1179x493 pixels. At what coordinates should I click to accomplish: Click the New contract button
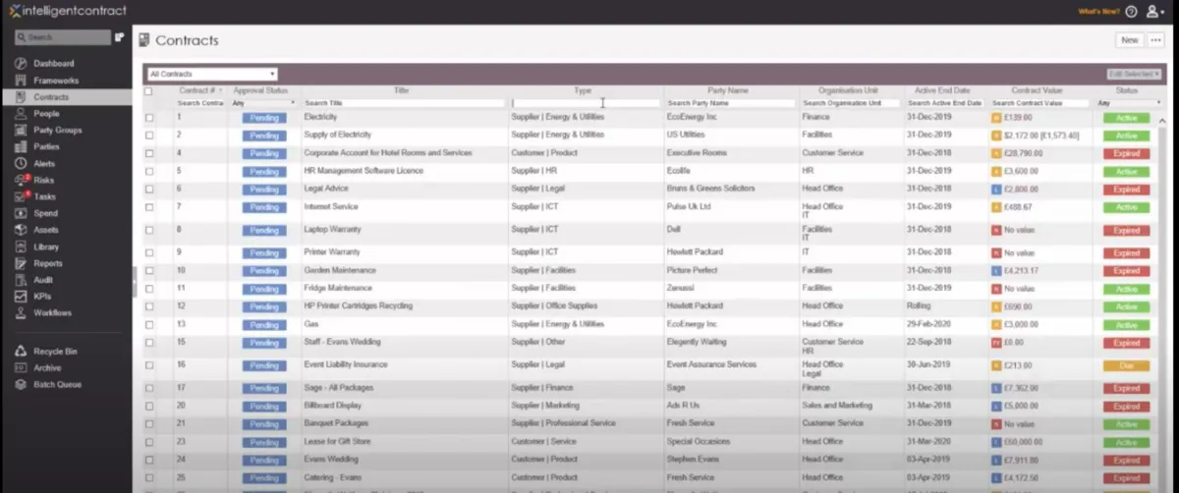(1129, 40)
